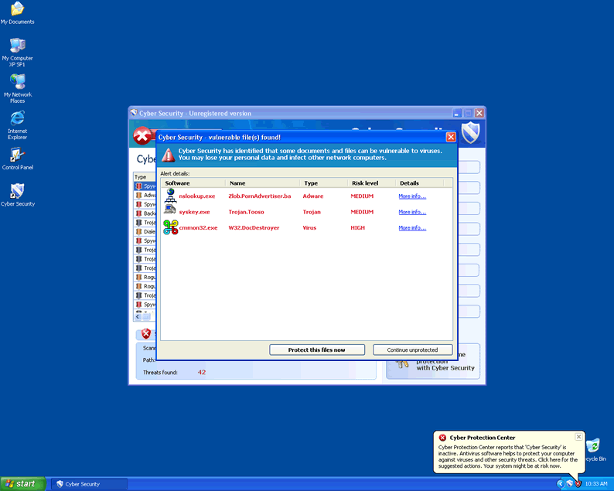614x491 pixels.
Task: Click red shield icon in system tray
Action: (x=577, y=483)
